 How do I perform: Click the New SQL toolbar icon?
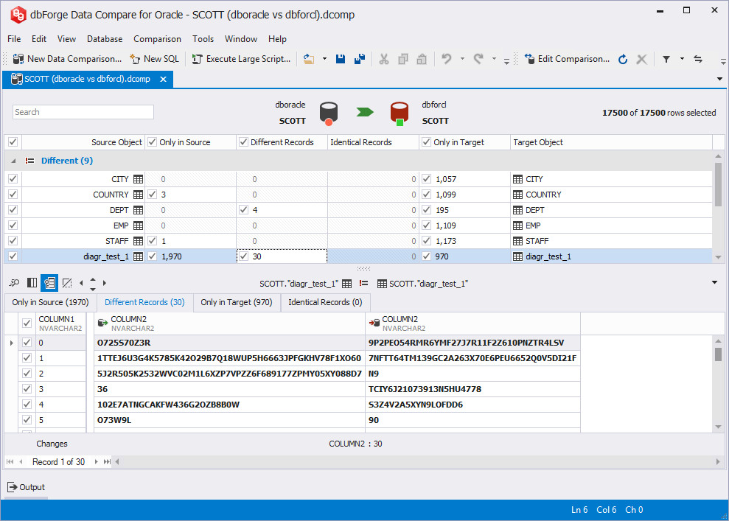tap(135, 59)
